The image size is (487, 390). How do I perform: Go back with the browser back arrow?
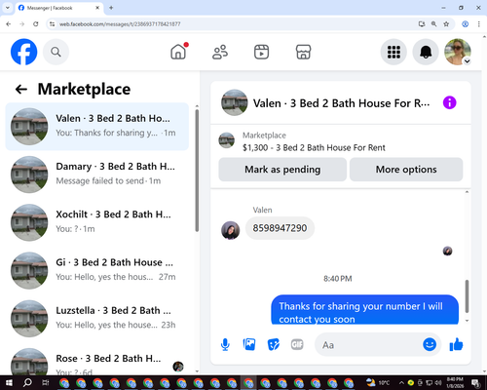point(9,24)
